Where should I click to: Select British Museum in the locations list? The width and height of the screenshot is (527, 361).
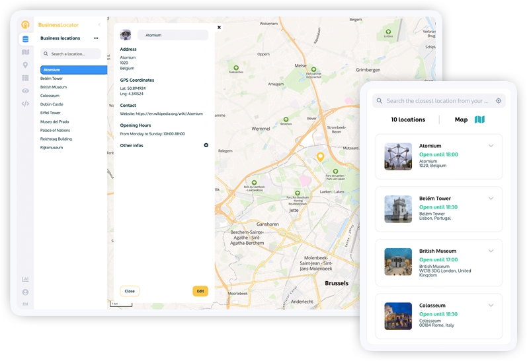[54, 87]
